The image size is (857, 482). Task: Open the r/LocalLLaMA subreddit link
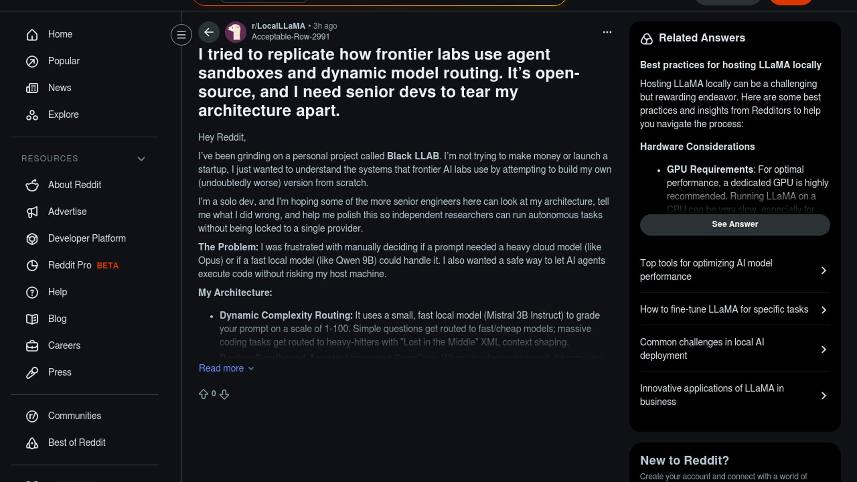[x=278, y=26]
